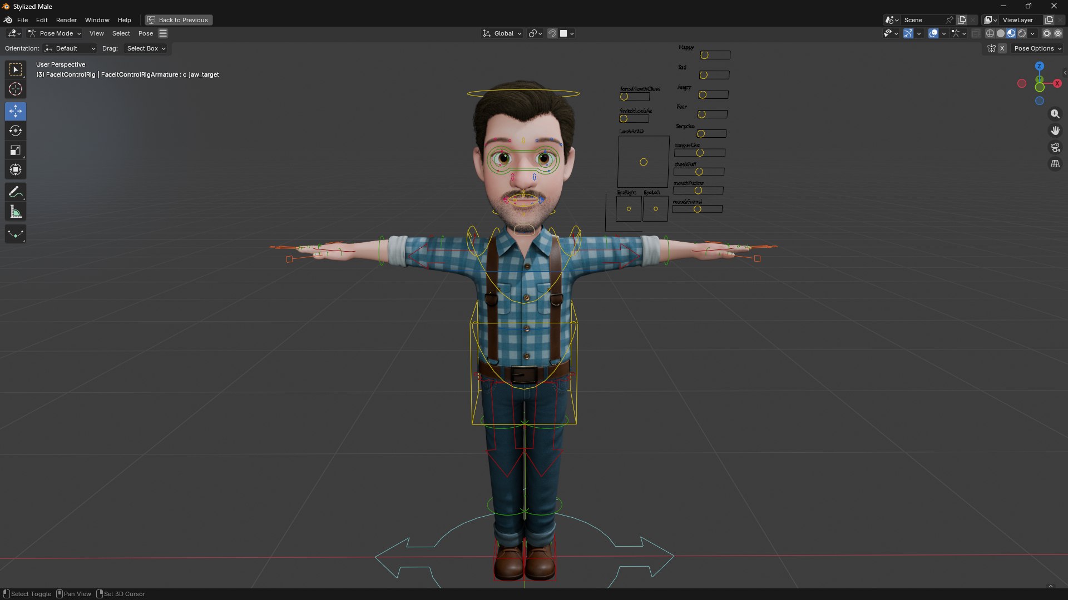Viewport: 1068px width, 600px height.
Task: Open the Render menu
Action: (x=66, y=20)
